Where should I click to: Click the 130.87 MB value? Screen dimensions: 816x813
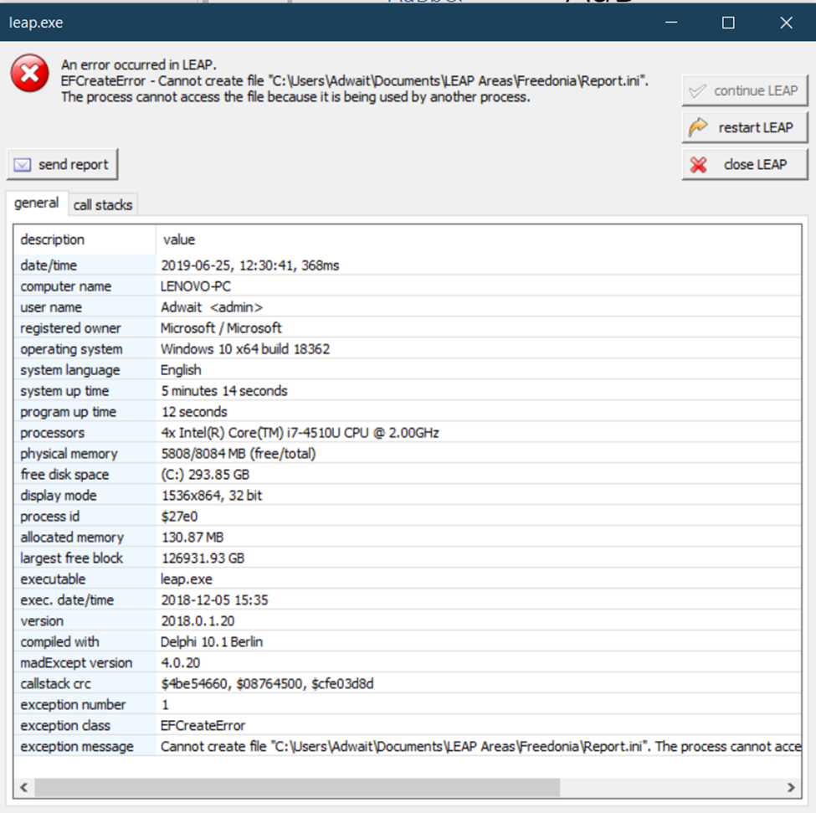192,538
